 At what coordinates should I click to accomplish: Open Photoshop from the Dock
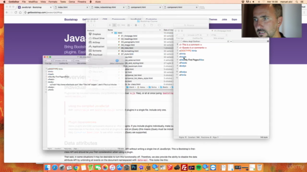pyautogui.click(x=134, y=168)
